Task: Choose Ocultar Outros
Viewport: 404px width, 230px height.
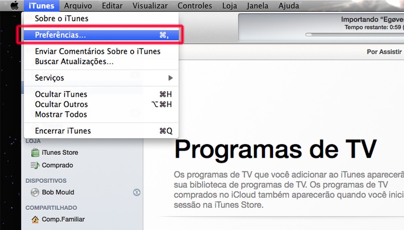Action: [101, 104]
